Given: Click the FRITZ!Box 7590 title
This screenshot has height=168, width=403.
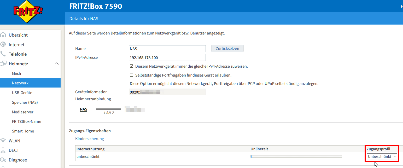Looking at the screenshot, I should (x=96, y=6).
